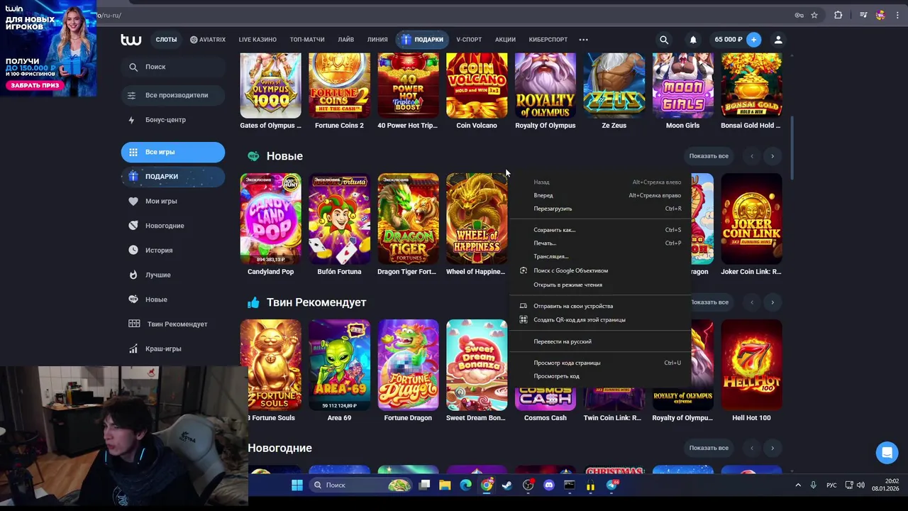This screenshot has width=908, height=511.
Task: Open Новые category in sidebar
Action: 173,300
